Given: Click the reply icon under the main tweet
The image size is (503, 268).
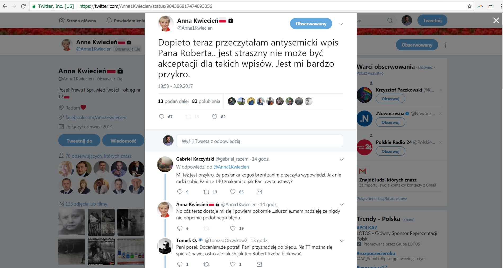Looking at the screenshot, I should (x=162, y=117).
